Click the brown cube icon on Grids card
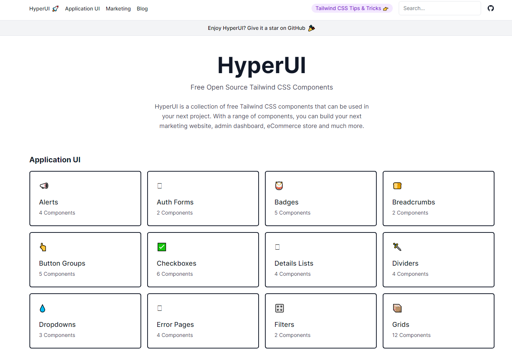 [397, 308]
